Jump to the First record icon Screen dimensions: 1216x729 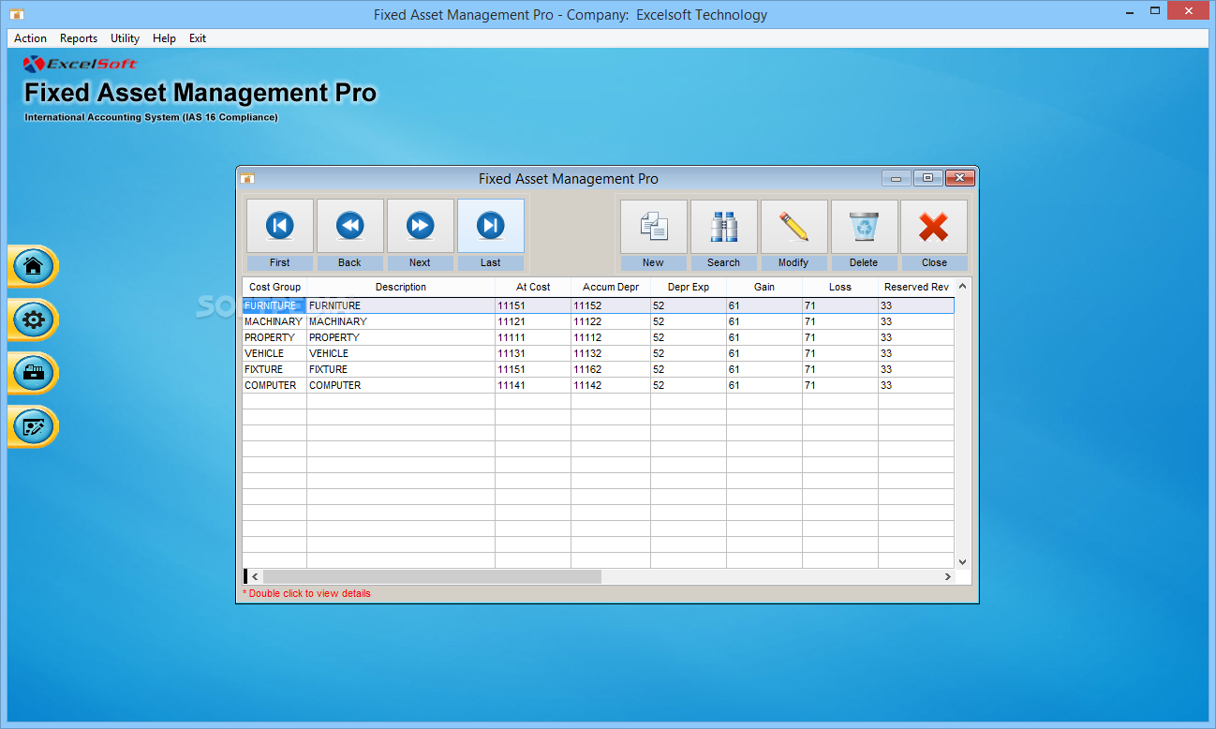[x=280, y=226]
